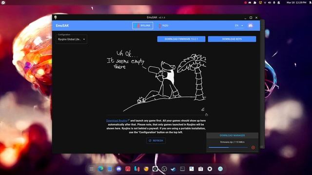Switch to the Yuzu emulator tab
This screenshot has height=175, width=312.
coord(163,26)
